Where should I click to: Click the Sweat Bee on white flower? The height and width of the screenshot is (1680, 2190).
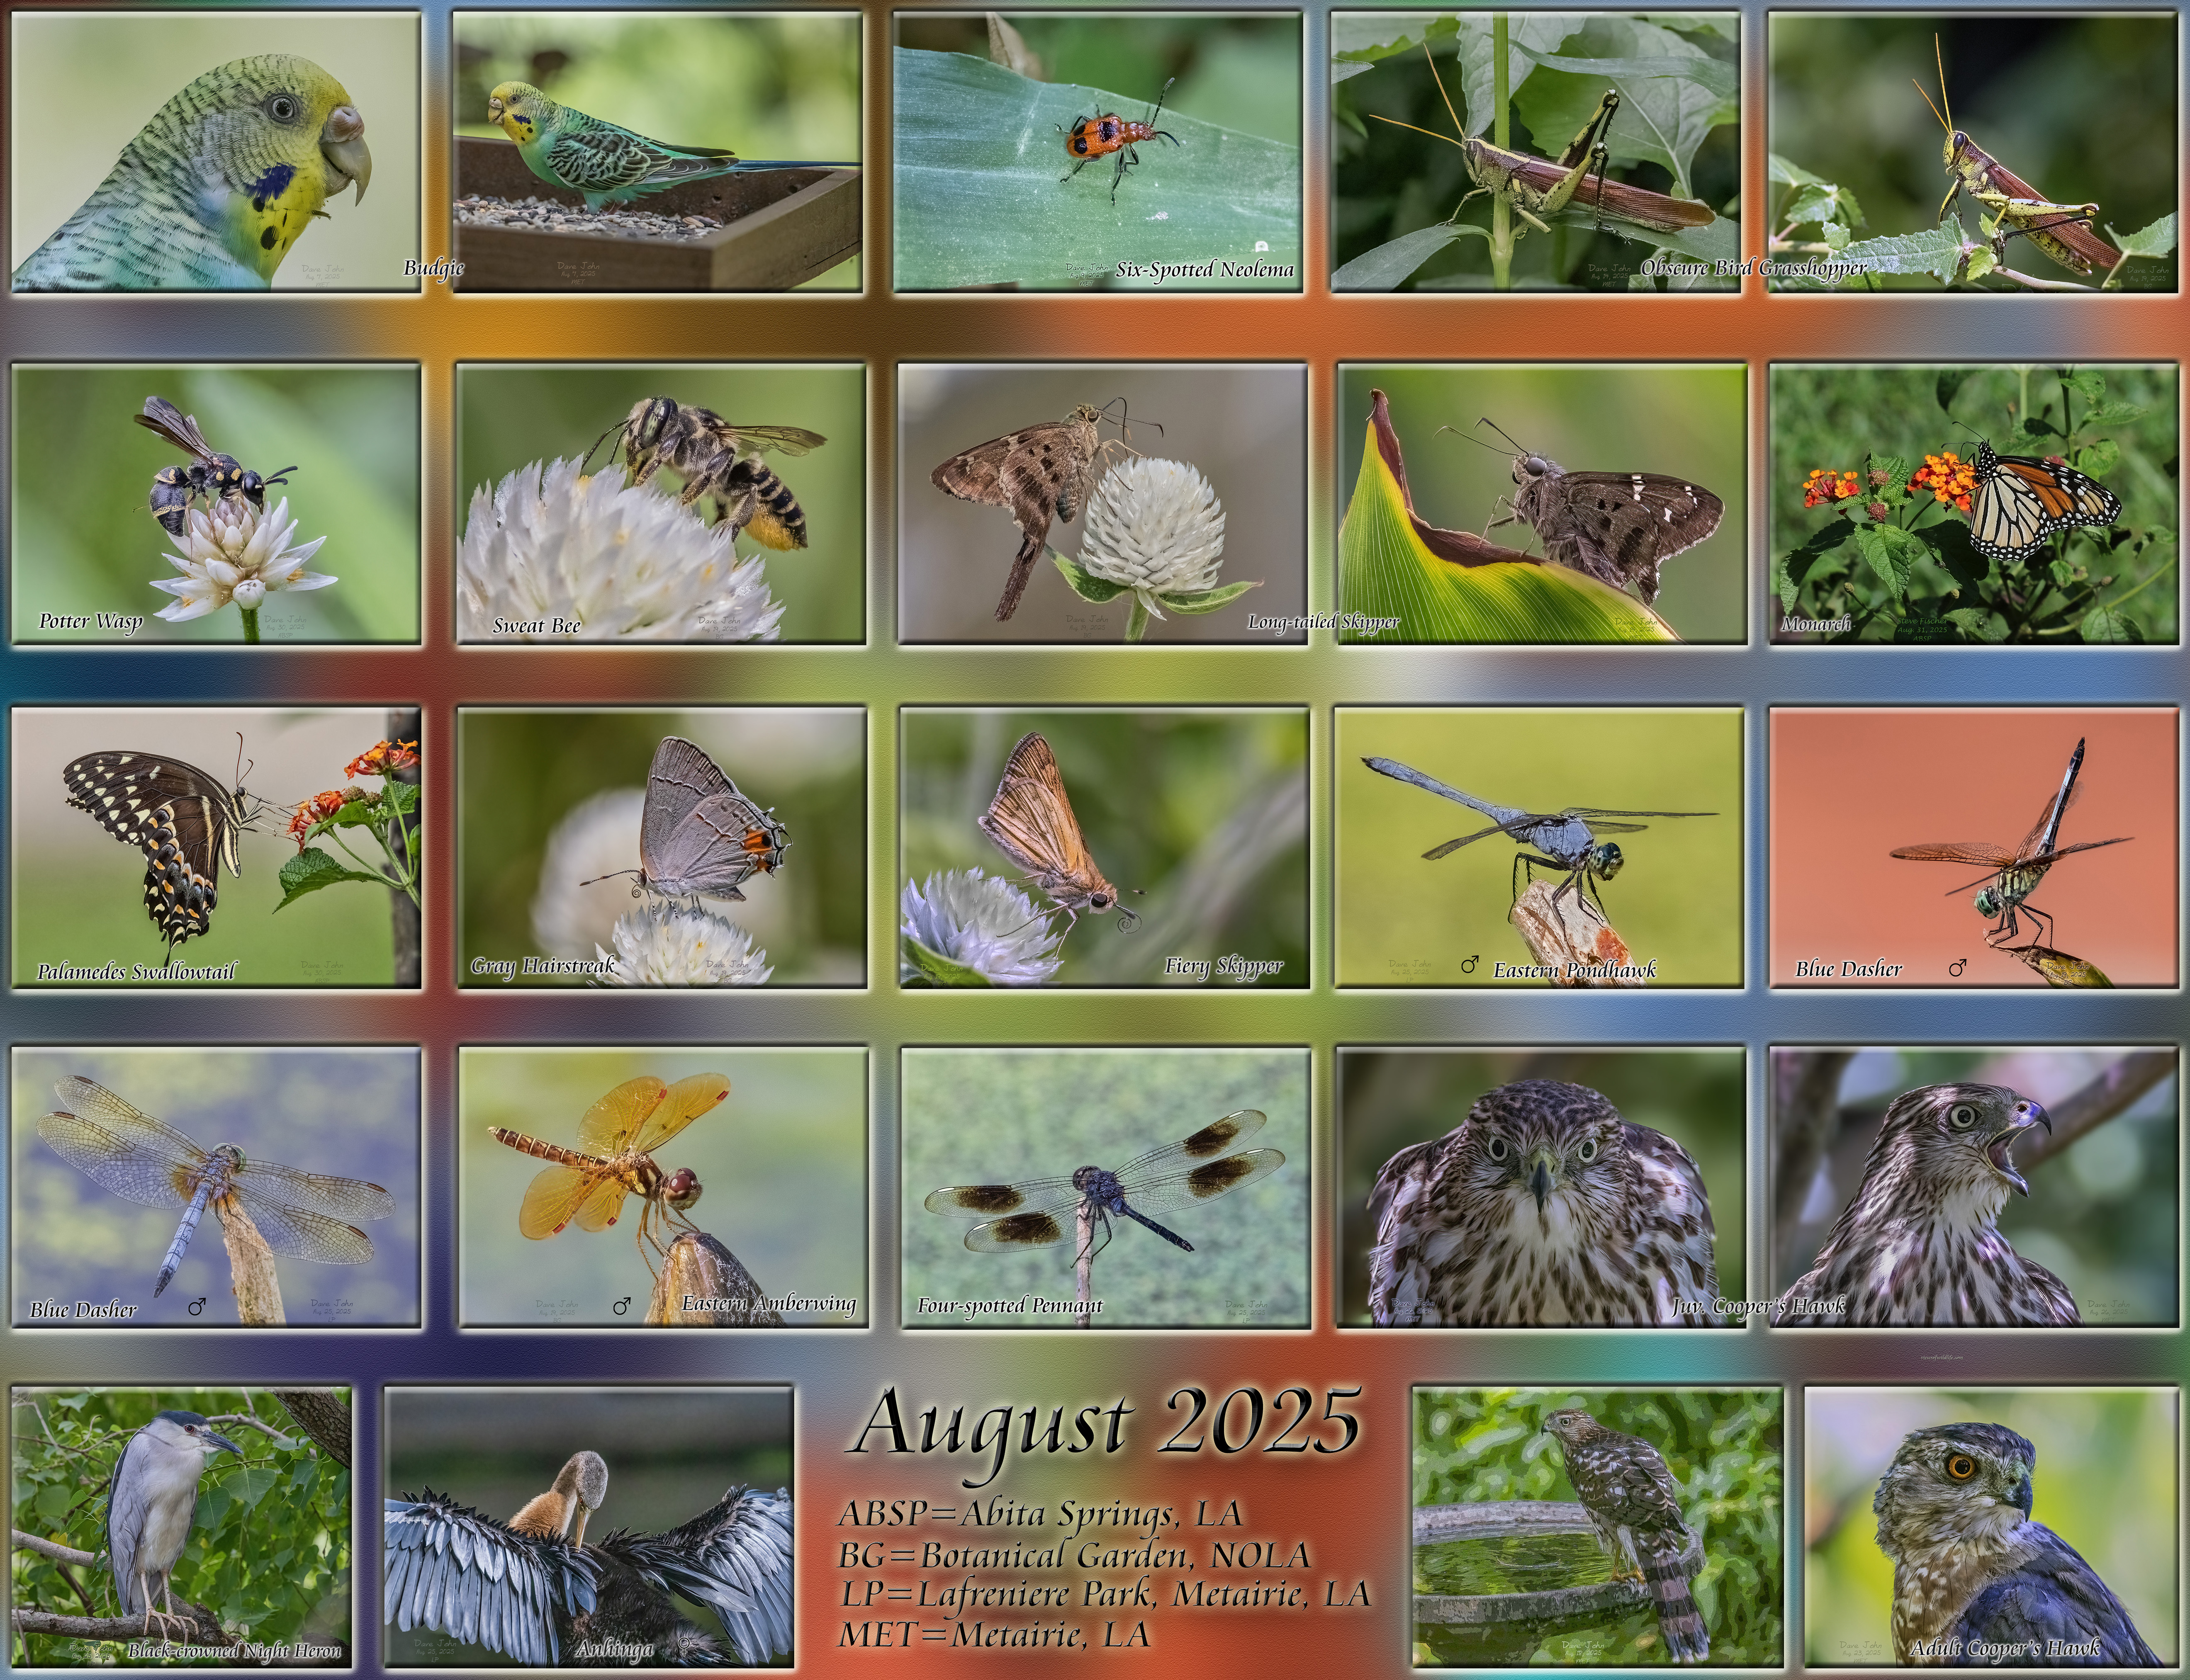660,503
